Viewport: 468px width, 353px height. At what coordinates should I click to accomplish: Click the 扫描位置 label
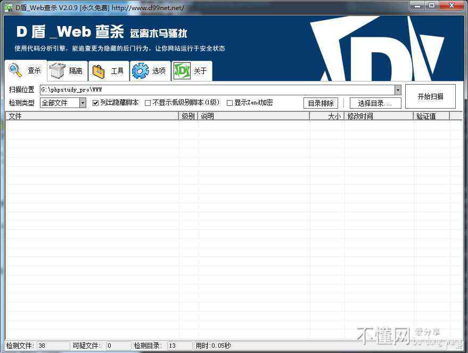tap(21, 89)
